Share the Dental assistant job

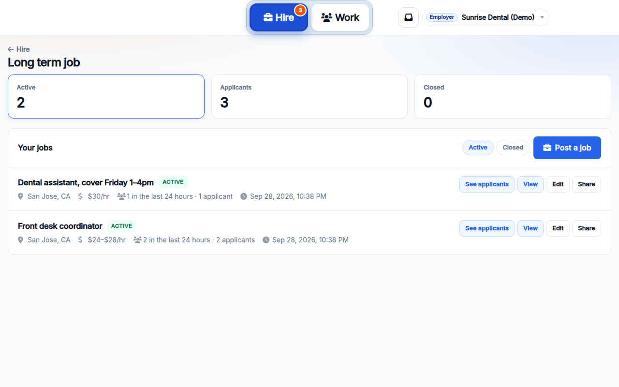click(x=587, y=184)
